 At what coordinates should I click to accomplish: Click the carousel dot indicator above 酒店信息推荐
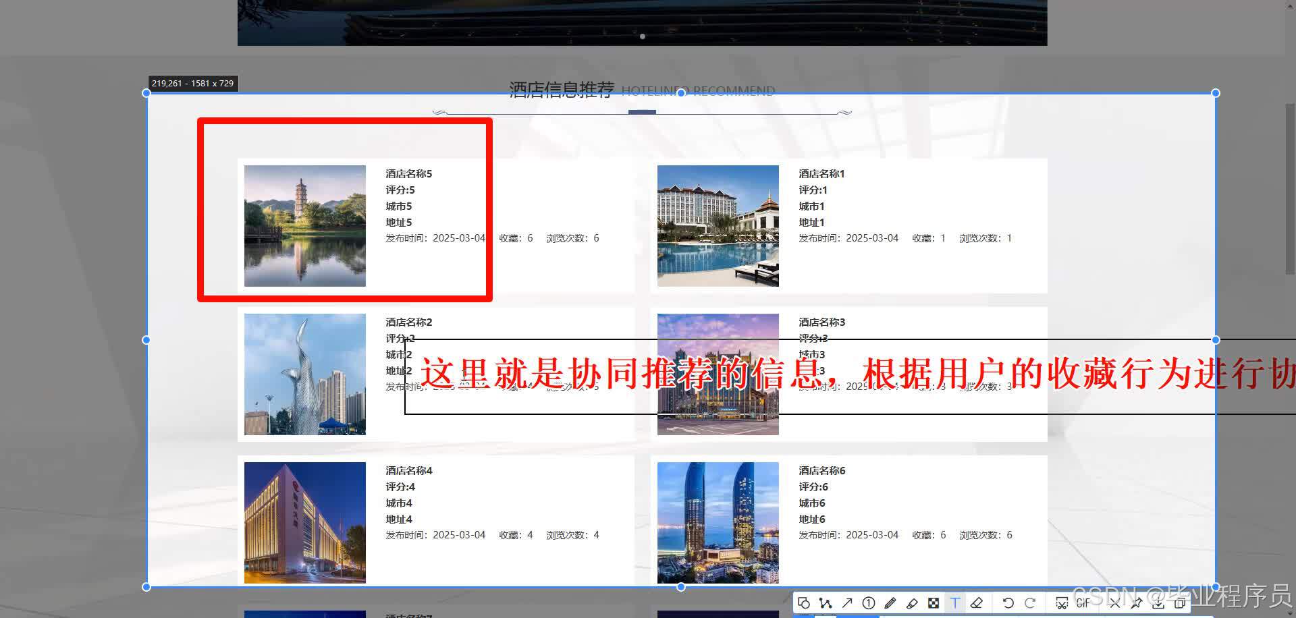tap(642, 36)
